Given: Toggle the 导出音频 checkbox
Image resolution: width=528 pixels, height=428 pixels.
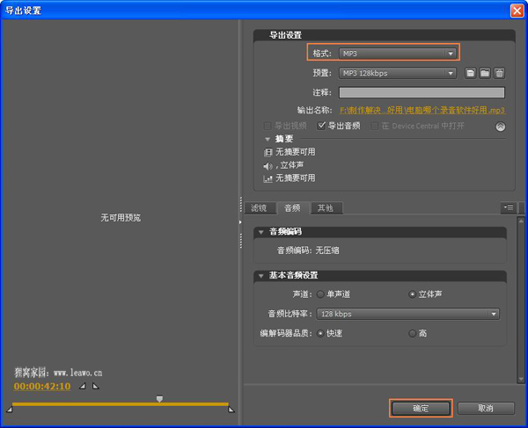Looking at the screenshot, I should [x=321, y=126].
